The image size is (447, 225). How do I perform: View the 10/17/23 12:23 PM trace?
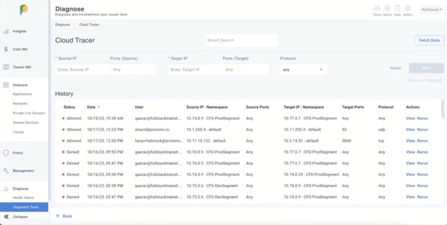pos(410,130)
